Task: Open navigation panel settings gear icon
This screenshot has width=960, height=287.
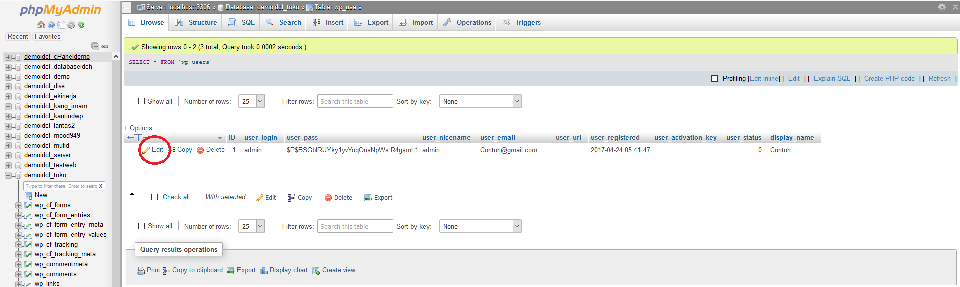Action: point(71,25)
